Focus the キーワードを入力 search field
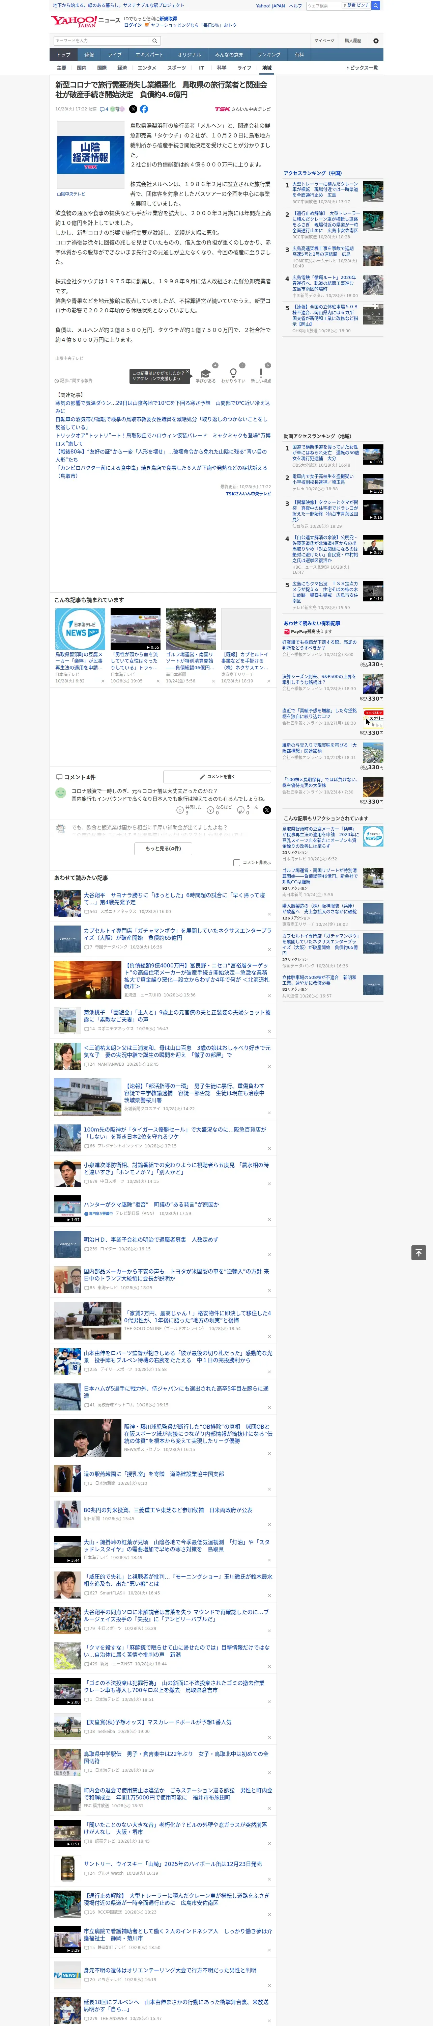This screenshot has height=2026, width=433. click(x=100, y=41)
